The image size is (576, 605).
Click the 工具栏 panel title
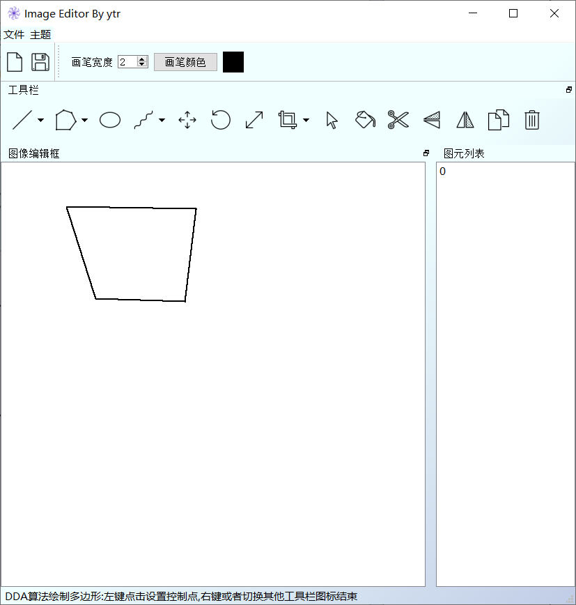[x=24, y=91]
